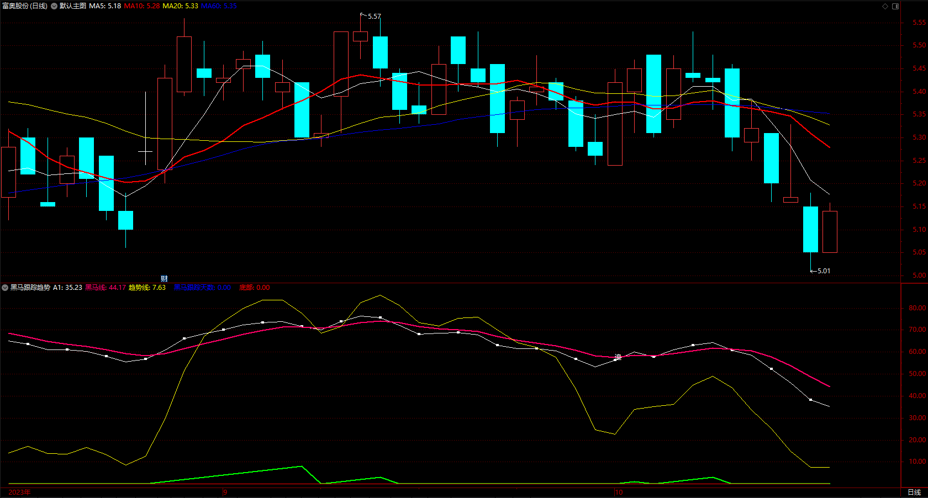Click the 2023年 year label on time axis
Screen dimensions: 928x498
click(19, 492)
